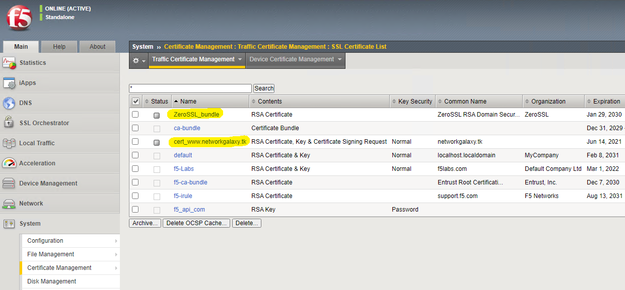Sort by the Common Name column
625x290 pixels.
point(465,102)
